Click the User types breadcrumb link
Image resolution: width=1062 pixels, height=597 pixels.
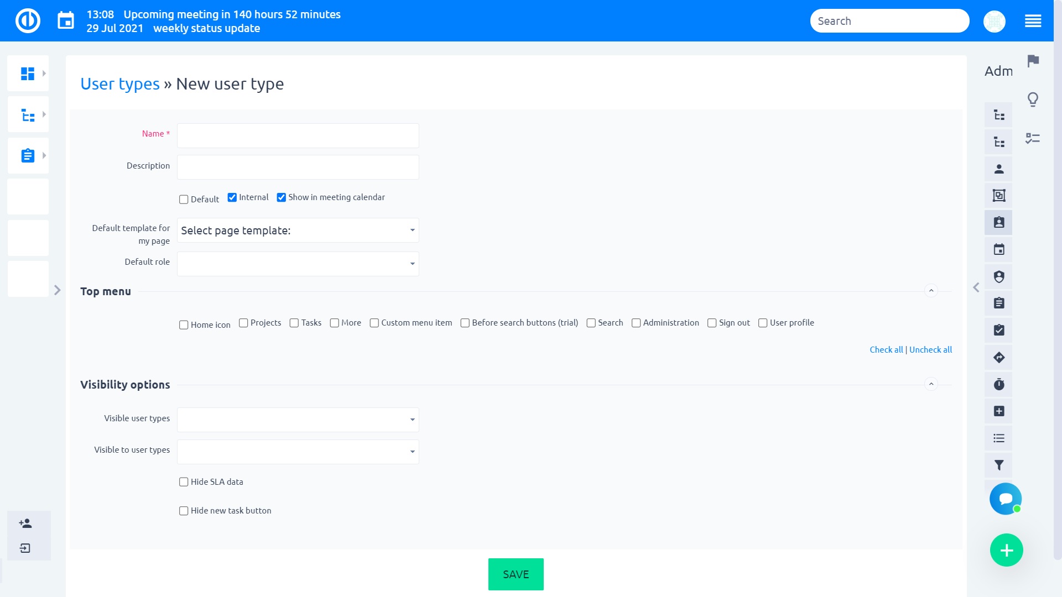tap(119, 84)
